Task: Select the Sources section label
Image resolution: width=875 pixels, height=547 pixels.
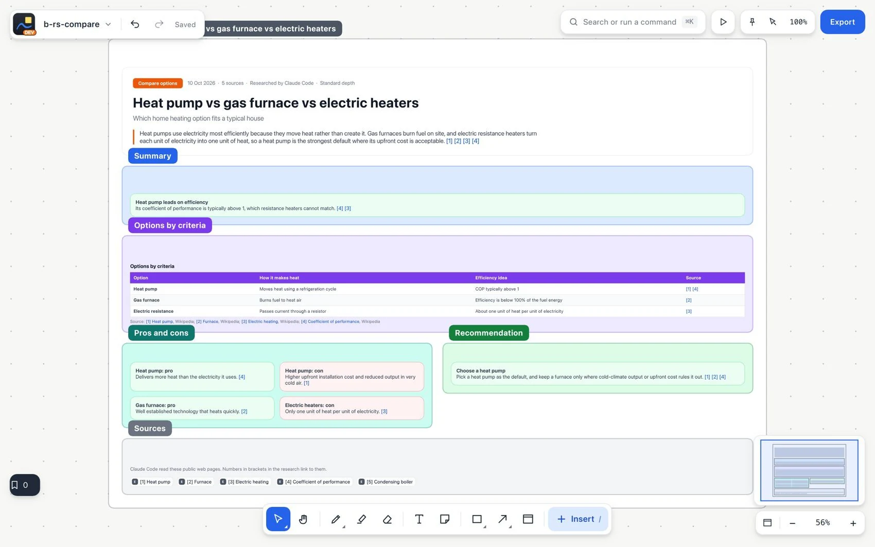Action: (150, 428)
